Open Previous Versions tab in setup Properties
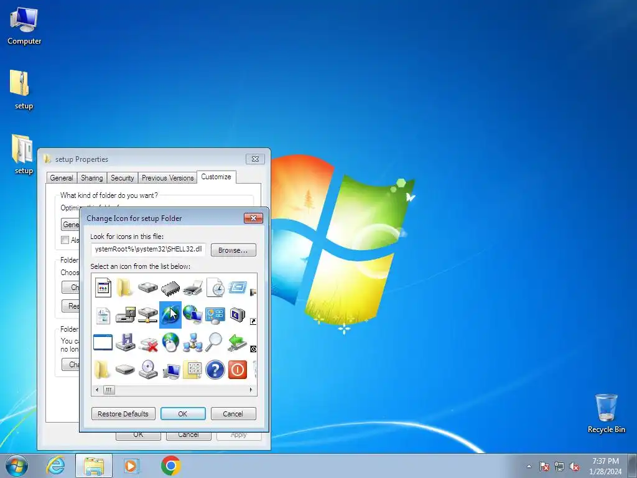Viewport: 637px width, 478px height. coord(167,178)
